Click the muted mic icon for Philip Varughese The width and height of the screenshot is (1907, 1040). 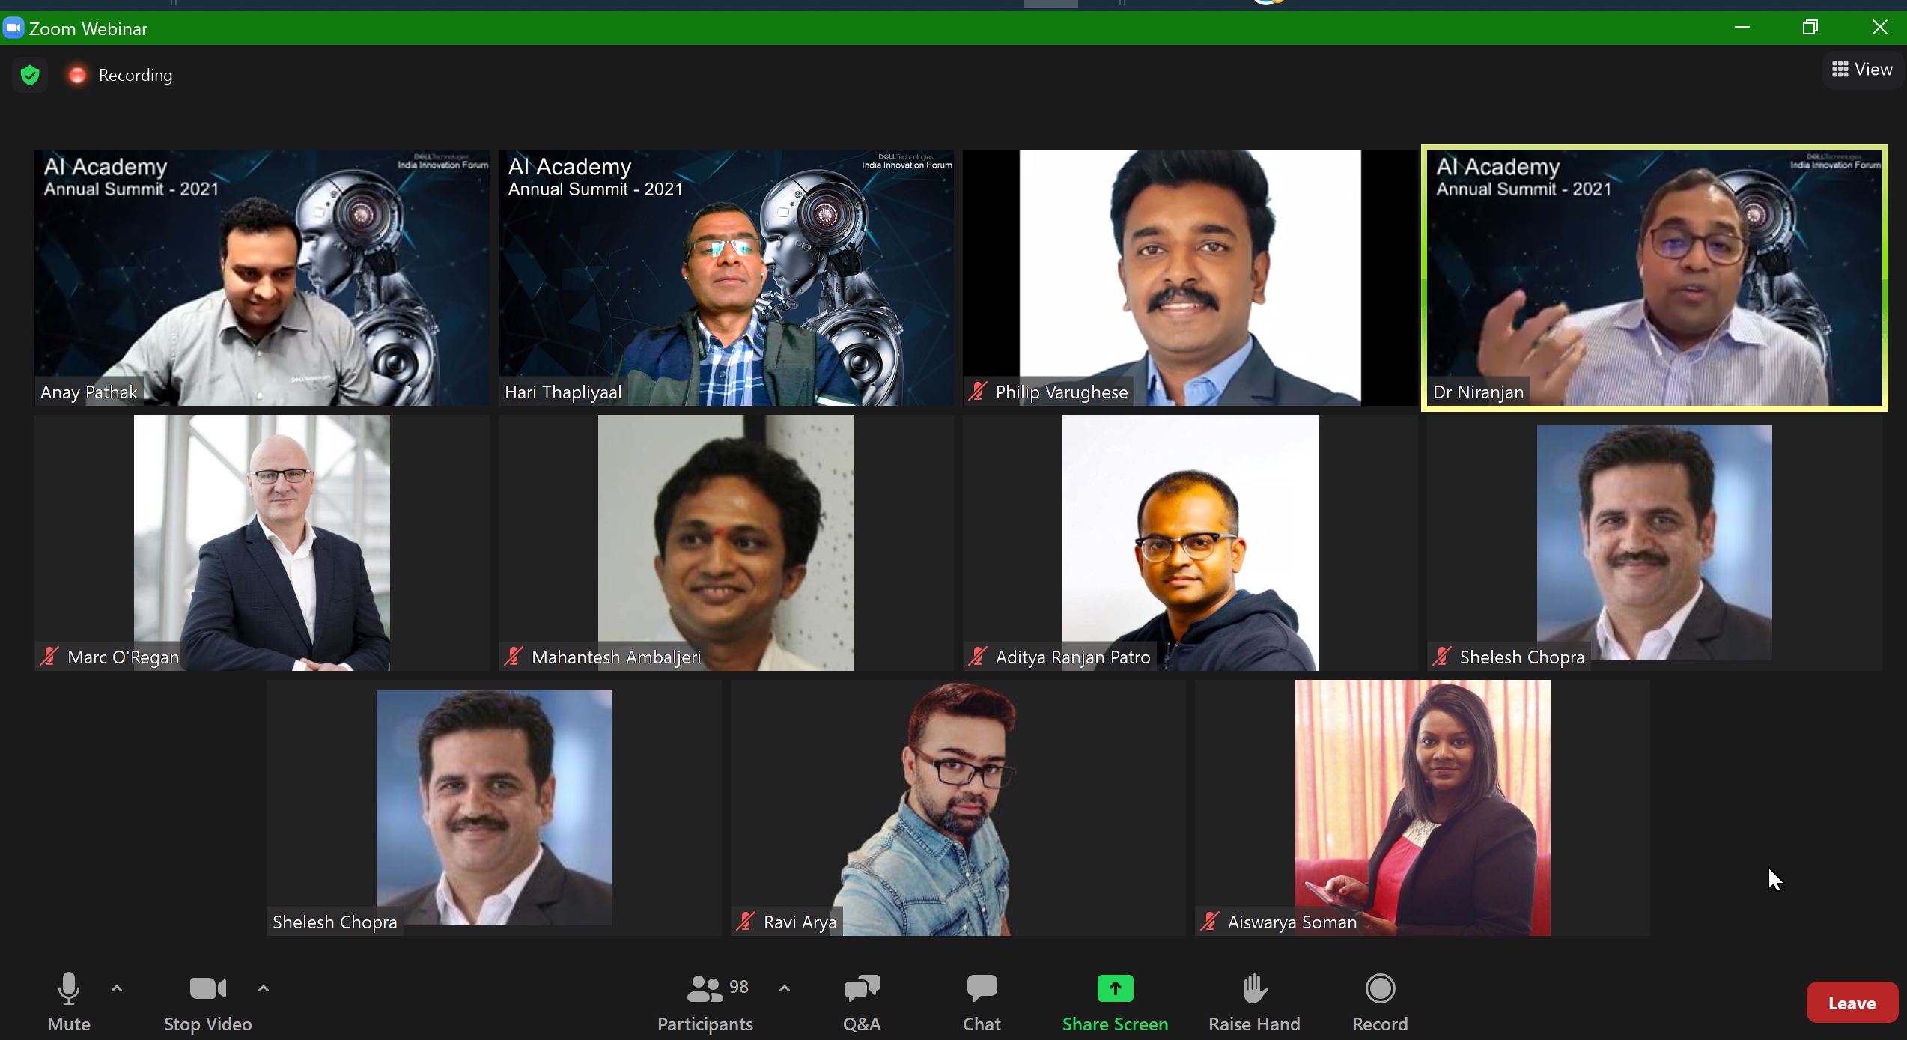pyautogui.click(x=978, y=392)
